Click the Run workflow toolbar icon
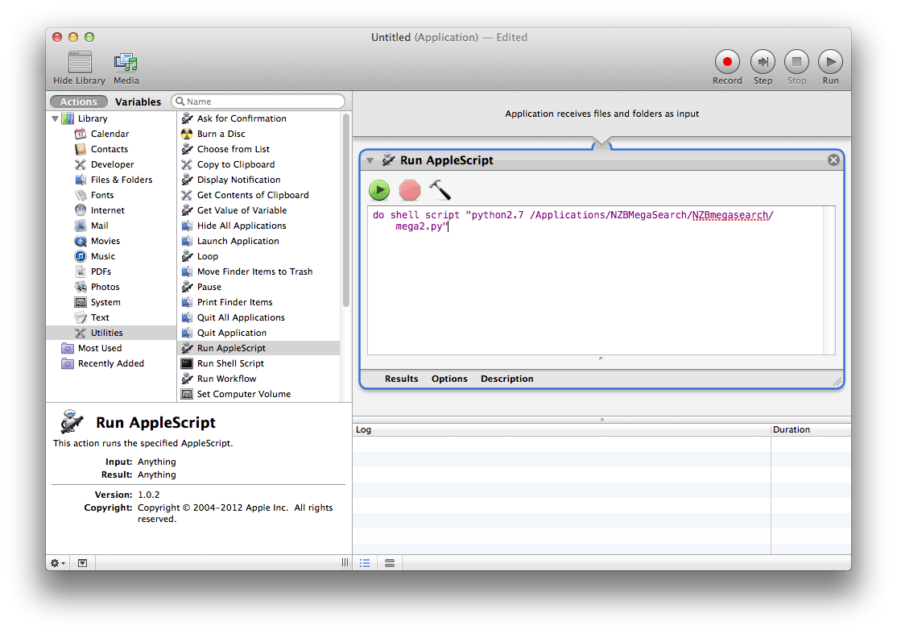This screenshot has width=897, height=634. coord(830,62)
